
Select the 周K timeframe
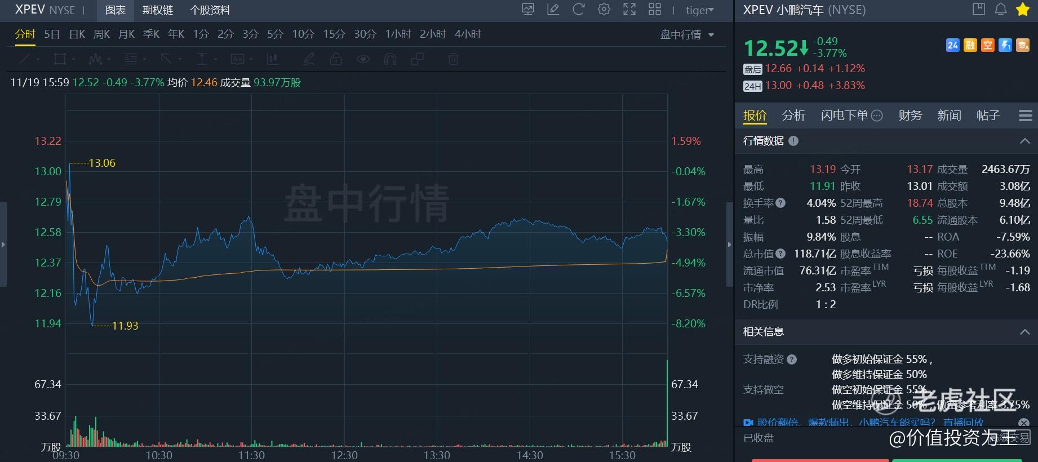(x=101, y=34)
